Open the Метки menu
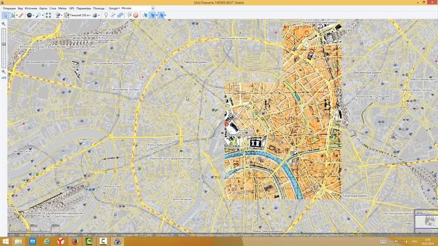 pyautogui.click(x=62, y=8)
